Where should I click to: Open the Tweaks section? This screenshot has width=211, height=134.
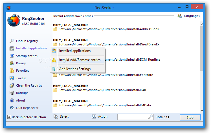pos(21,78)
